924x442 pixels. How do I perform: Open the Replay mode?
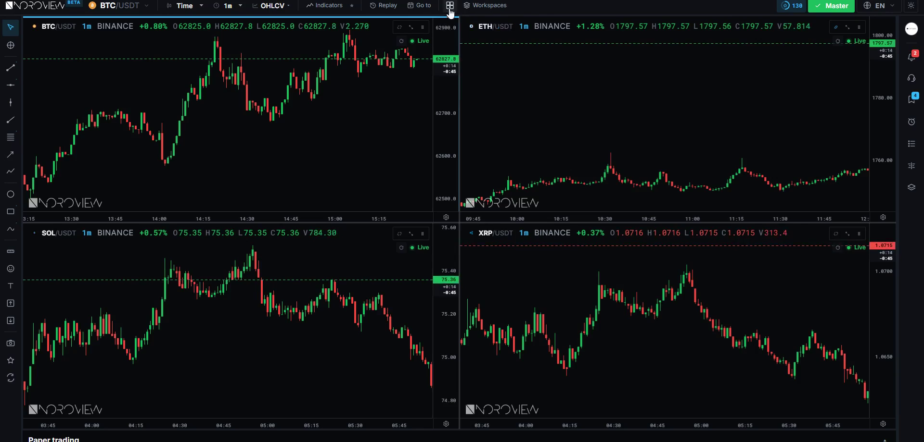(x=384, y=6)
